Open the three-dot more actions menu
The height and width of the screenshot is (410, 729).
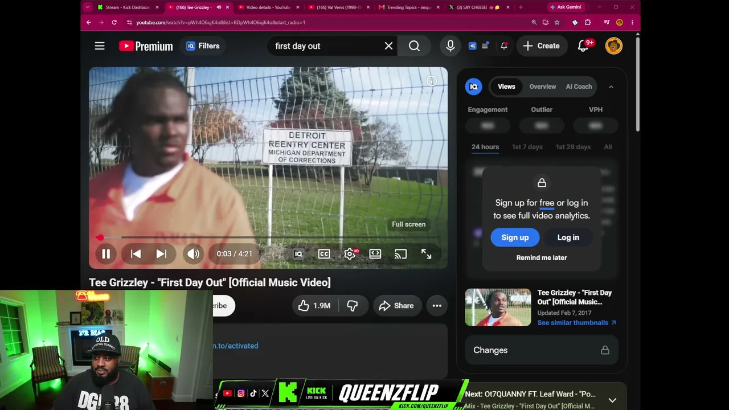pos(437,306)
